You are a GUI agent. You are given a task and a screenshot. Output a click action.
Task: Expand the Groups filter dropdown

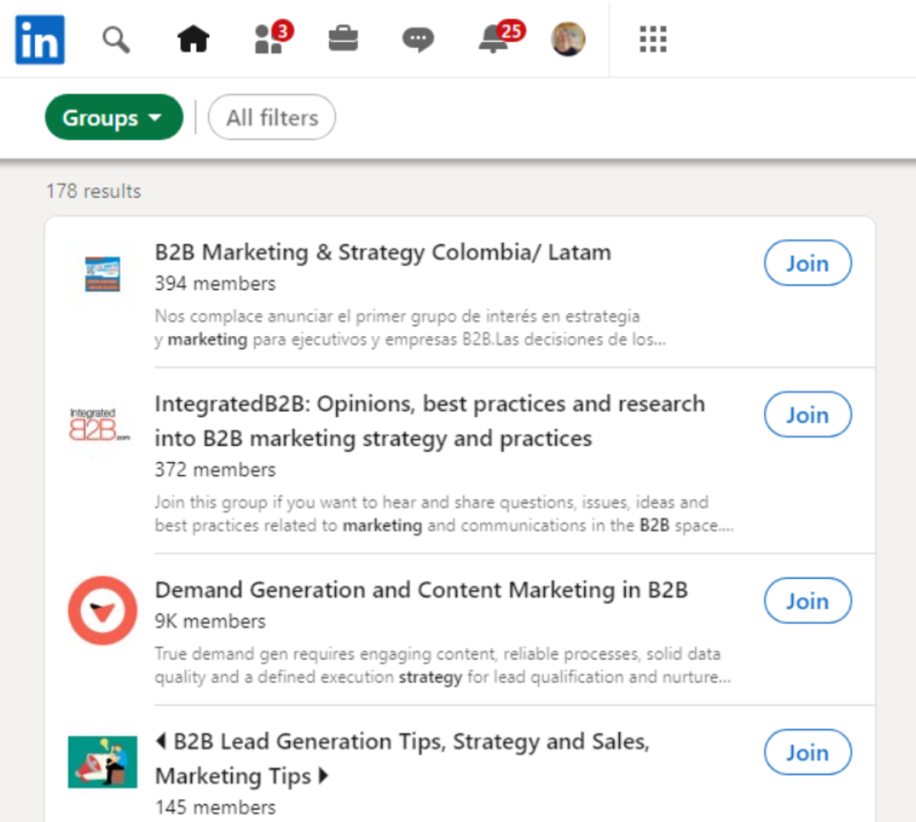pos(114,118)
